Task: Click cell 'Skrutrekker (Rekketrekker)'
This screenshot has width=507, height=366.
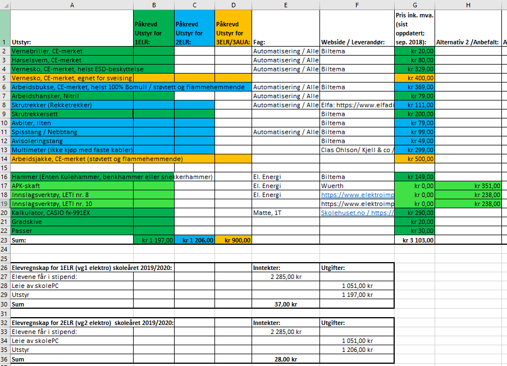Action: [x=72, y=105]
